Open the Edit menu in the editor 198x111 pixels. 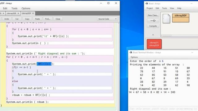pyautogui.click(x=5, y=8)
